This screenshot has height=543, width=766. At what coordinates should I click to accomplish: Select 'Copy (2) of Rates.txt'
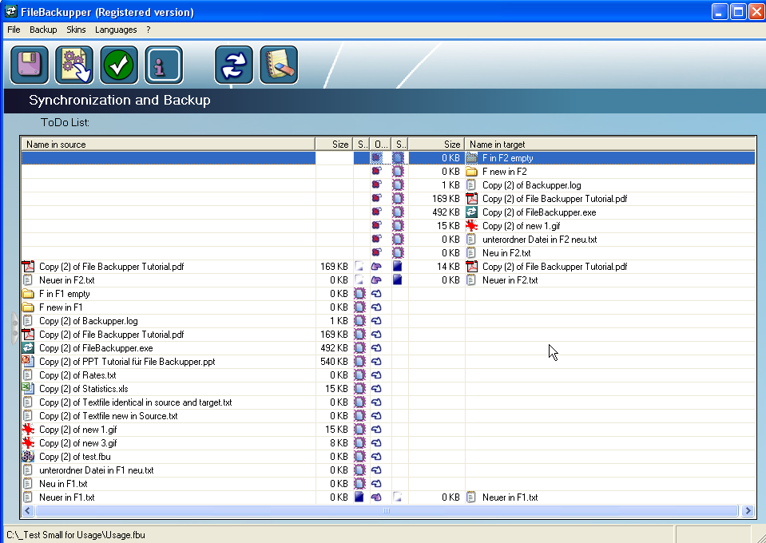coord(77,375)
